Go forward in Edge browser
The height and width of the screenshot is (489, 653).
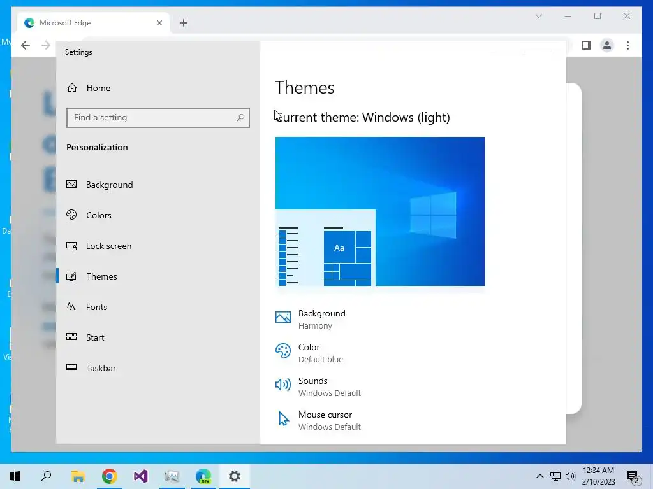pyautogui.click(x=46, y=45)
